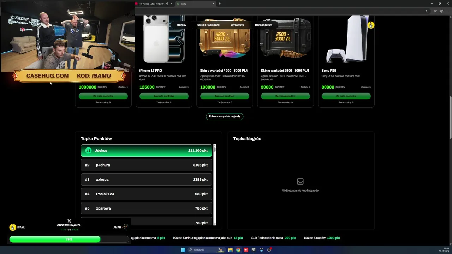Click the AMAR avatar in overlay

point(125,228)
